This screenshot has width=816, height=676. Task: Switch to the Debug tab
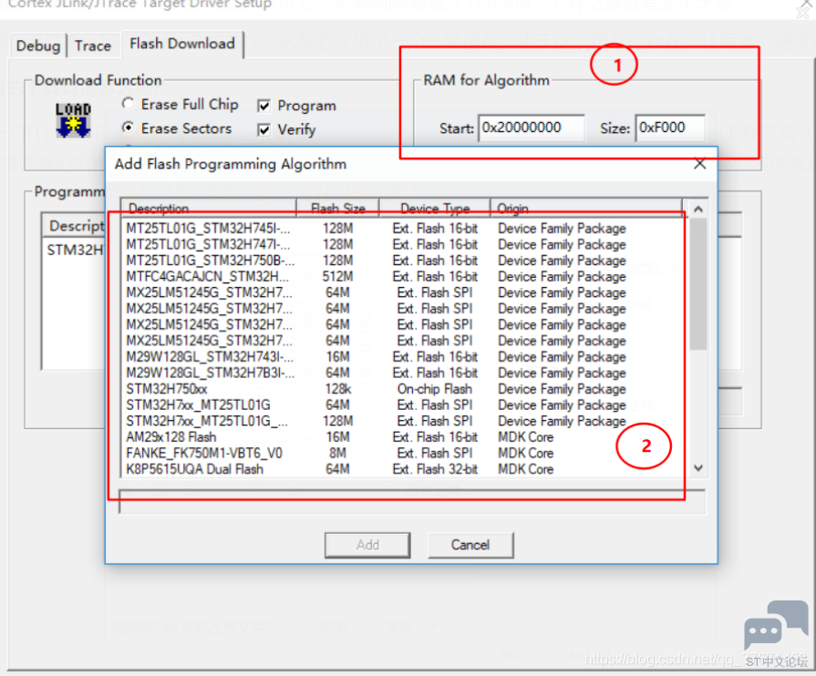click(x=38, y=46)
